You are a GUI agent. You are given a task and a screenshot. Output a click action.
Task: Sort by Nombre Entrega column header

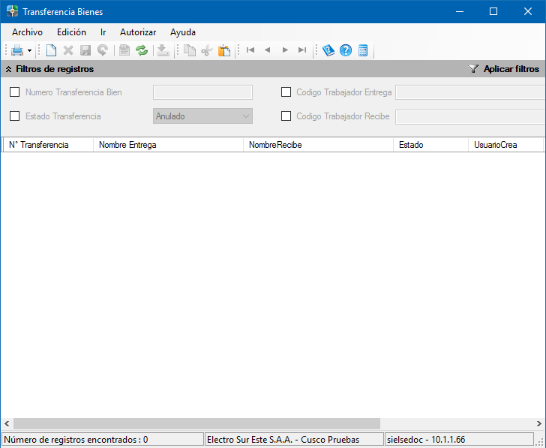pos(168,145)
